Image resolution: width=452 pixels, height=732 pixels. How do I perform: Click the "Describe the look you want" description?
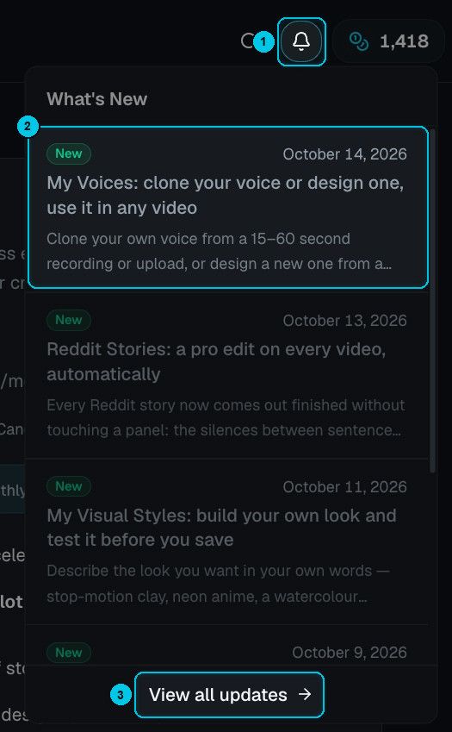[x=218, y=584]
